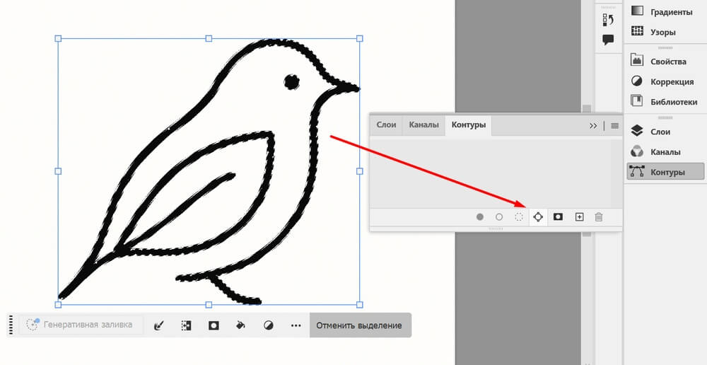707x365 pixels.
Task: Switch to the Каналы tab
Action: click(x=423, y=125)
